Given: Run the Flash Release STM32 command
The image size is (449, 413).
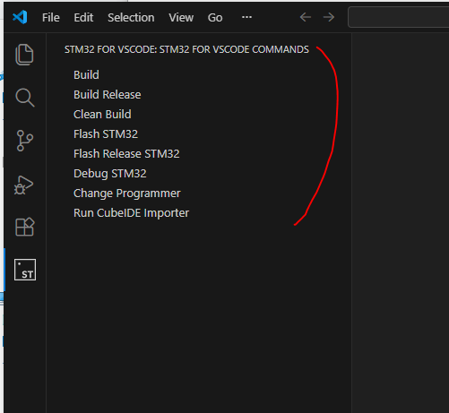Looking at the screenshot, I should tap(126, 153).
